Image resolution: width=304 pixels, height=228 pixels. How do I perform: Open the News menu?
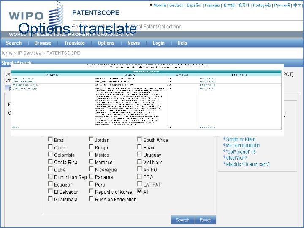(x=133, y=43)
